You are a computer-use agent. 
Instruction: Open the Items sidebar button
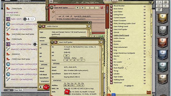pyautogui.click(x=162, y=55)
